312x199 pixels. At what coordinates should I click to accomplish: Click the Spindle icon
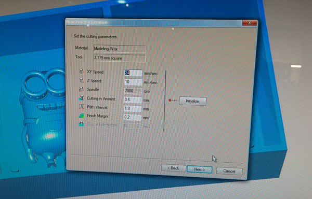(x=81, y=89)
